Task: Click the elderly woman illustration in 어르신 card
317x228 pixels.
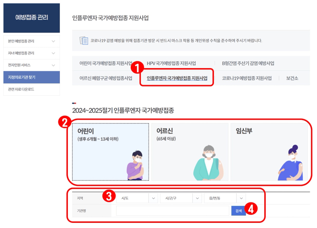Action: [x=209, y=163]
